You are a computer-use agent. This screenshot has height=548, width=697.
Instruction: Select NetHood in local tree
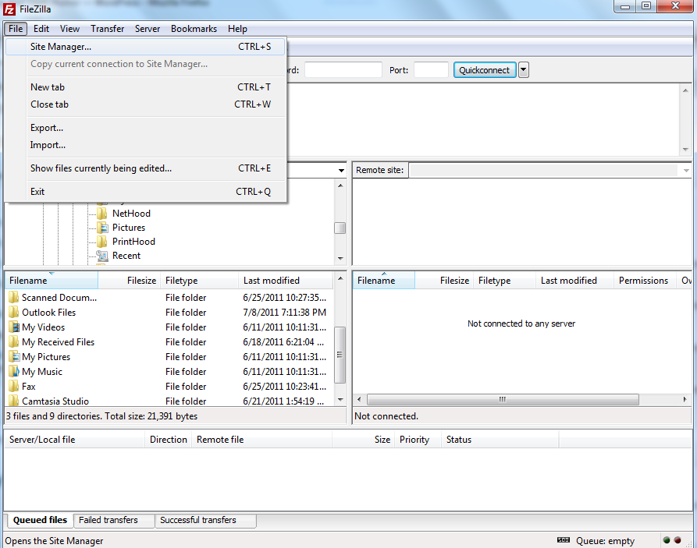click(131, 214)
